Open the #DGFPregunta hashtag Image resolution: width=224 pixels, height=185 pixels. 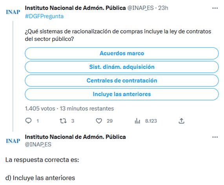pyautogui.click(x=44, y=16)
